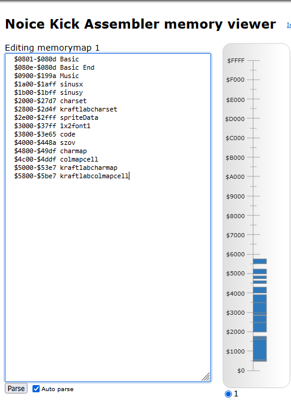Image resolution: width=291 pixels, height=403 pixels.
Task: Click inside the memorymap text editing area
Action: tap(108, 218)
